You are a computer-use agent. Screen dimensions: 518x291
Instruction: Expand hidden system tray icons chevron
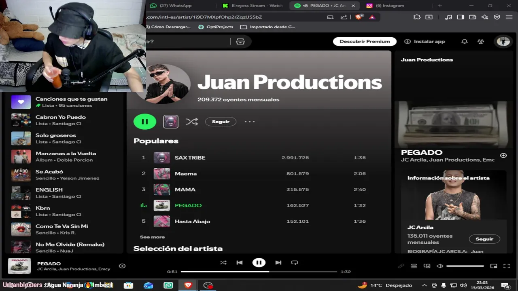click(424, 285)
